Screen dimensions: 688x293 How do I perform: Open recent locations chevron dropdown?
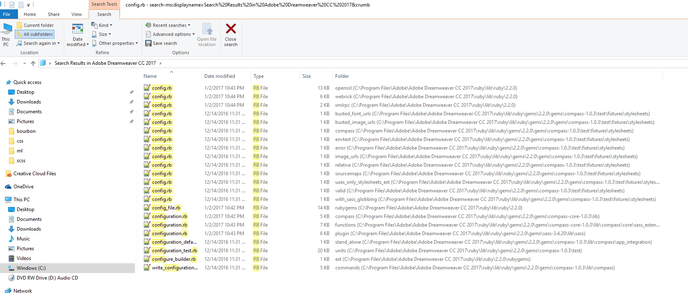(x=25, y=63)
